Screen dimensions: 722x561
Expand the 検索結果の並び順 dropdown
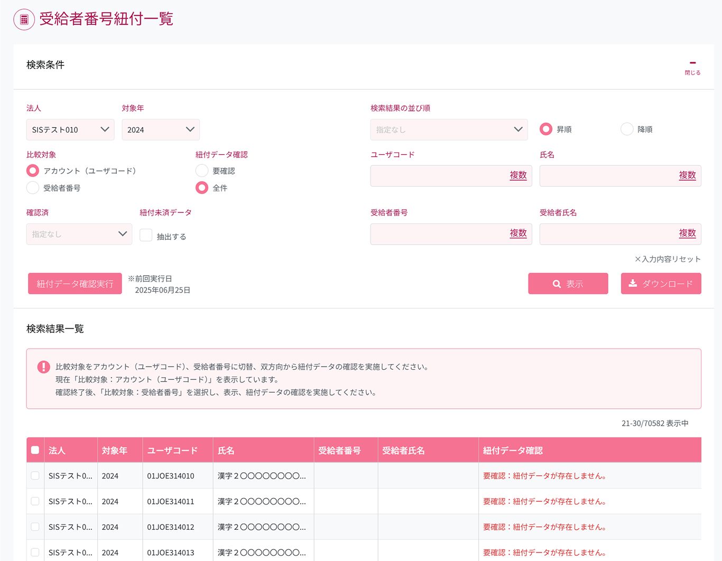449,129
